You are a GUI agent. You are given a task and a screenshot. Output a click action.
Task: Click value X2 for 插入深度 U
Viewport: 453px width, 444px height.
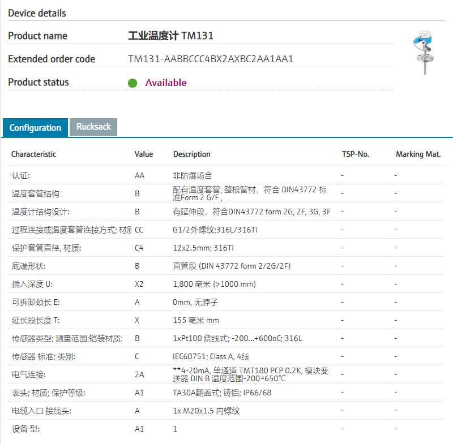(139, 284)
